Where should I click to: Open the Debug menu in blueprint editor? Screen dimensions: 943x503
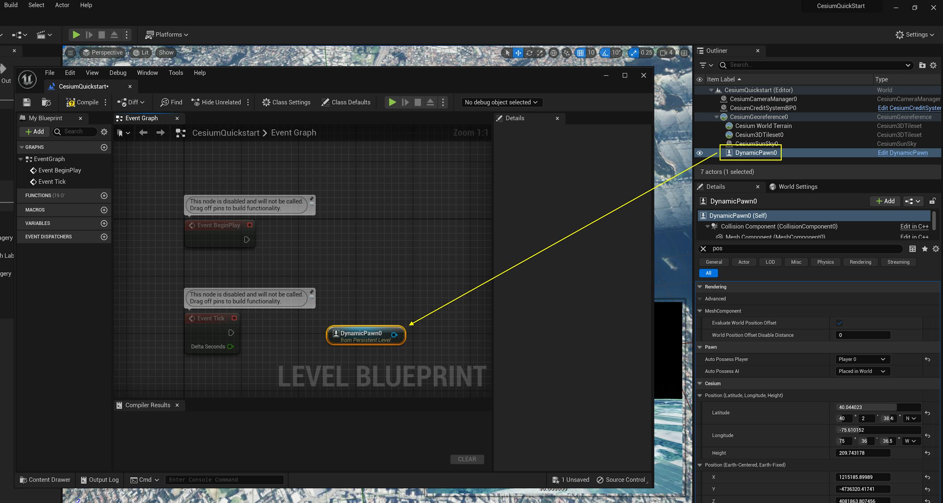(x=118, y=72)
